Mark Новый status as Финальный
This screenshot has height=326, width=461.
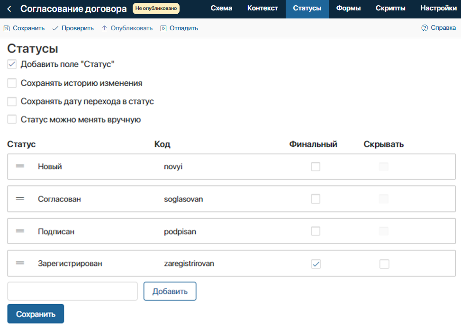point(316,167)
